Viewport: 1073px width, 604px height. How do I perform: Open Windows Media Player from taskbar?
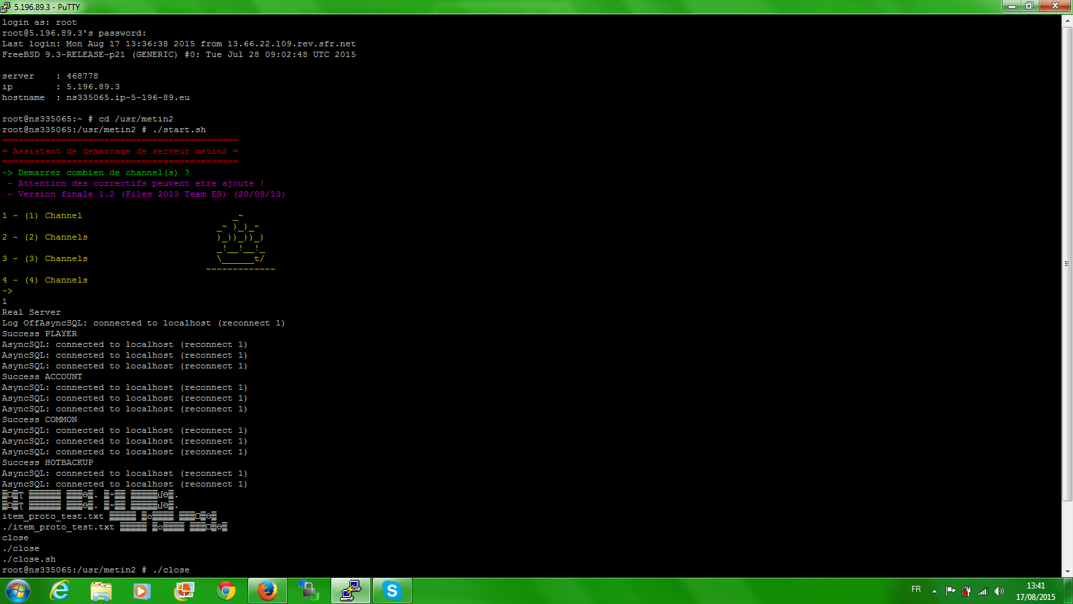(x=142, y=591)
